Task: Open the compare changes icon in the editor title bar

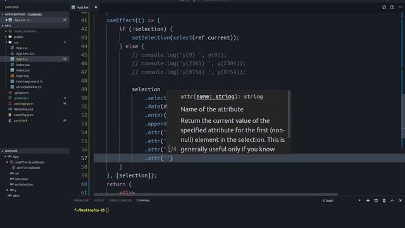Action: pos(384,7)
